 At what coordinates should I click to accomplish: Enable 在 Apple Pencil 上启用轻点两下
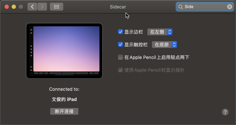tap(120, 57)
